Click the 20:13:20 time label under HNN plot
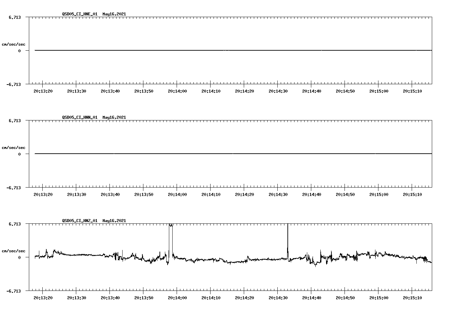The height and width of the screenshot is (310, 456). pyautogui.click(x=43, y=195)
